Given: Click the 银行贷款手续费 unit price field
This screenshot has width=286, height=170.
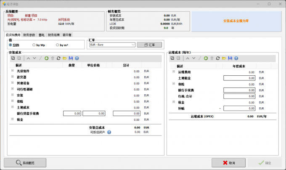Looking at the screenshot, I should (94, 114).
